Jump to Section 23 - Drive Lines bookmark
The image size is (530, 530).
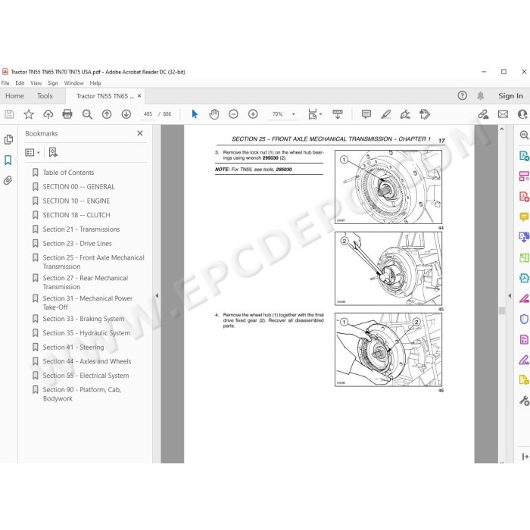[x=77, y=243]
